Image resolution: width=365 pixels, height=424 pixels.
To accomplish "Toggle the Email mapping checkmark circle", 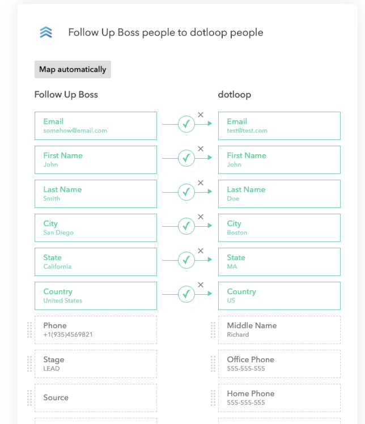I will click(x=186, y=124).
